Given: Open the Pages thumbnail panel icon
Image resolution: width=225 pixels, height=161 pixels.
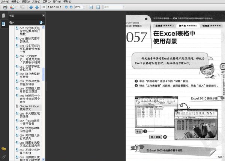Looking at the screenshot, I should coord(3,16).
